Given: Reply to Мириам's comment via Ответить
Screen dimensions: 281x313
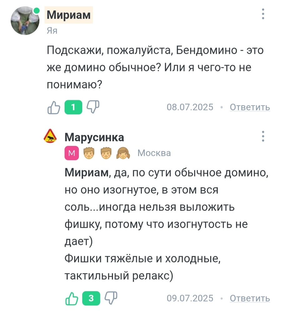Looking at the screenshot, I should coord(250,107).
